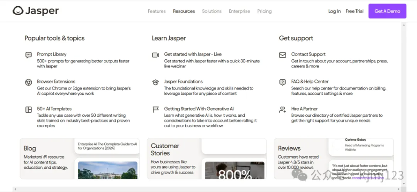Click the "Search our help center" description

tap(338, 91)
